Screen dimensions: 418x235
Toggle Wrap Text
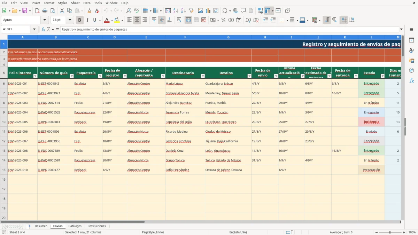point(179,20)
